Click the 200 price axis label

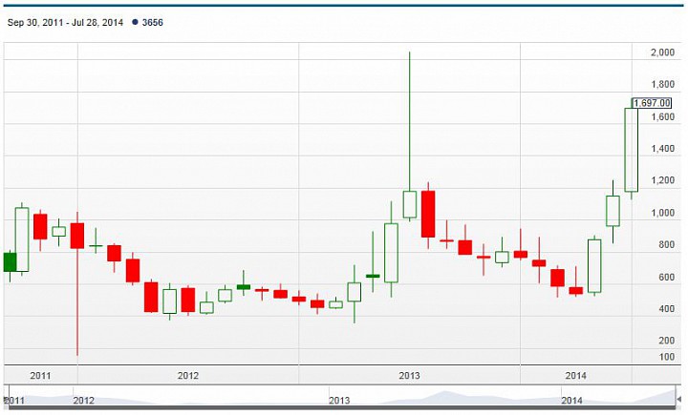pos(667,341)
